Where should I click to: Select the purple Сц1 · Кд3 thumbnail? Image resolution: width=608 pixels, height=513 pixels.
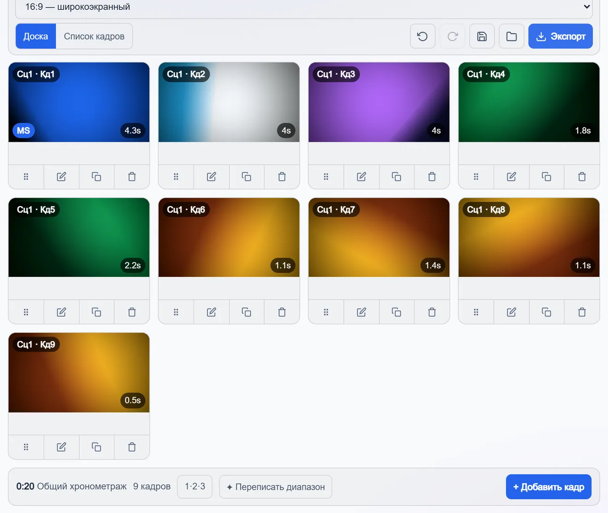coord(379,102)
